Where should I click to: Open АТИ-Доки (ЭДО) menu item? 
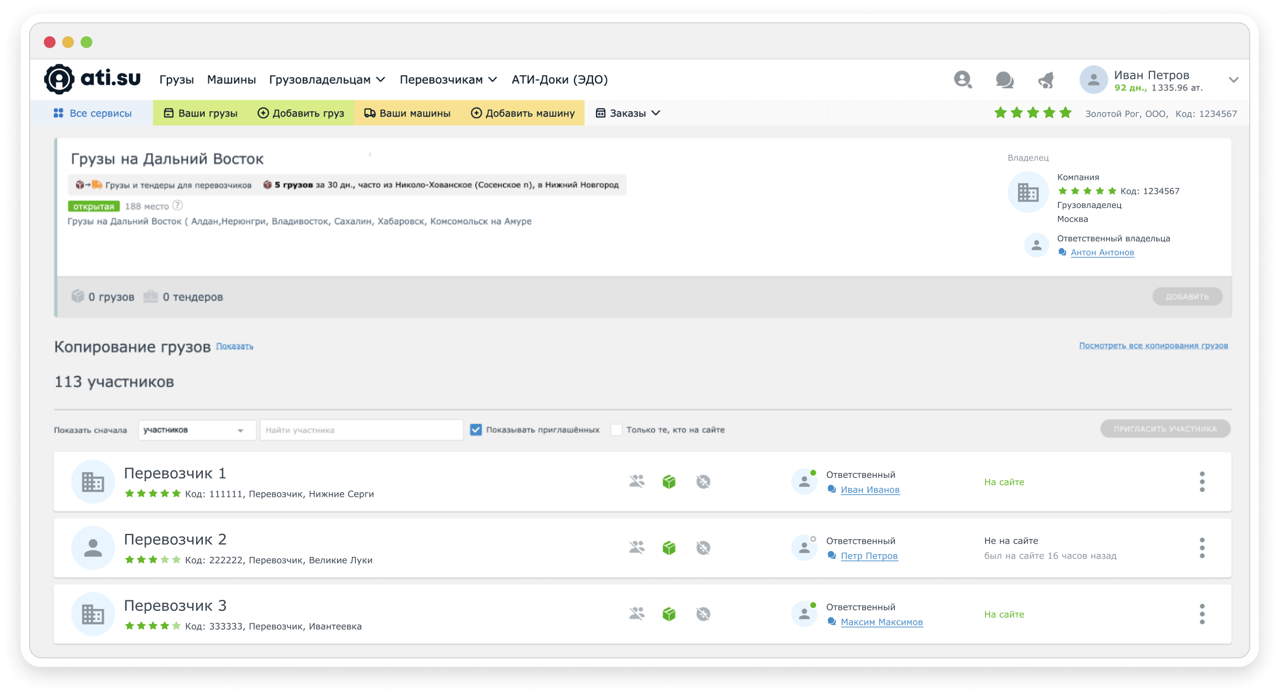(x=559, y=80)
